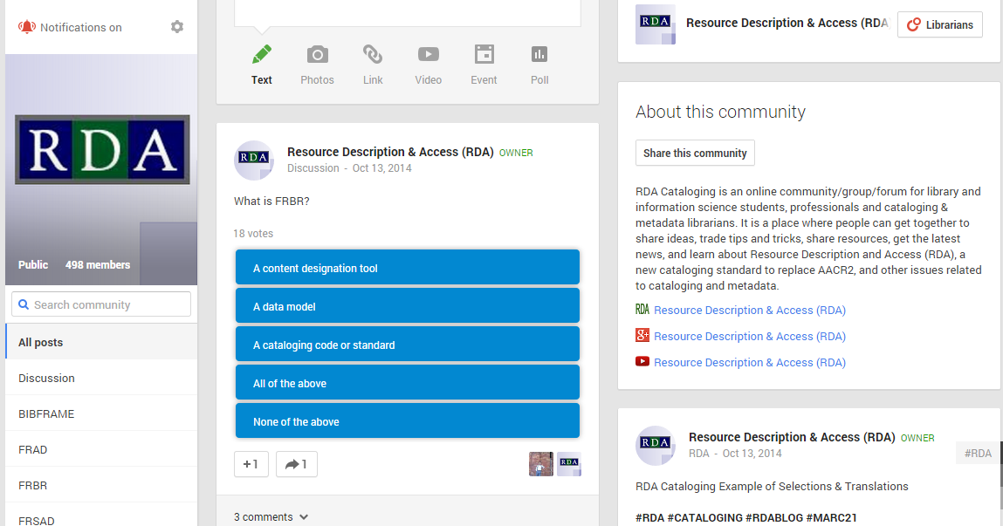The height and width of the screenshot is (526, 1003).
Task: Click the 18 votes label
Action: 253,233
